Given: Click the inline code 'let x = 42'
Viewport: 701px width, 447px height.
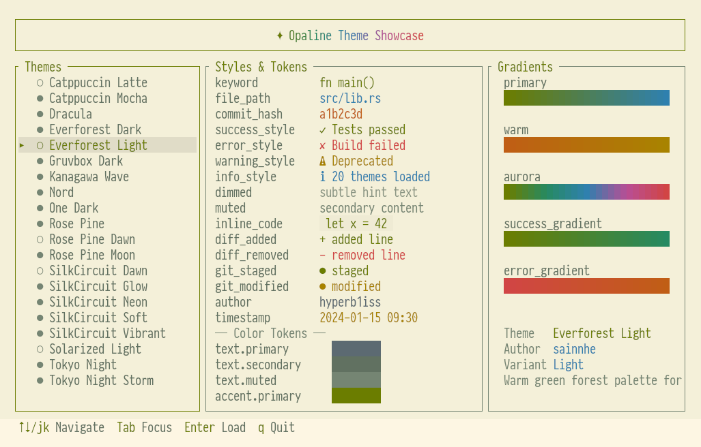Looking at the screenshot, I should pyautogui.click(x=356, y=223).
